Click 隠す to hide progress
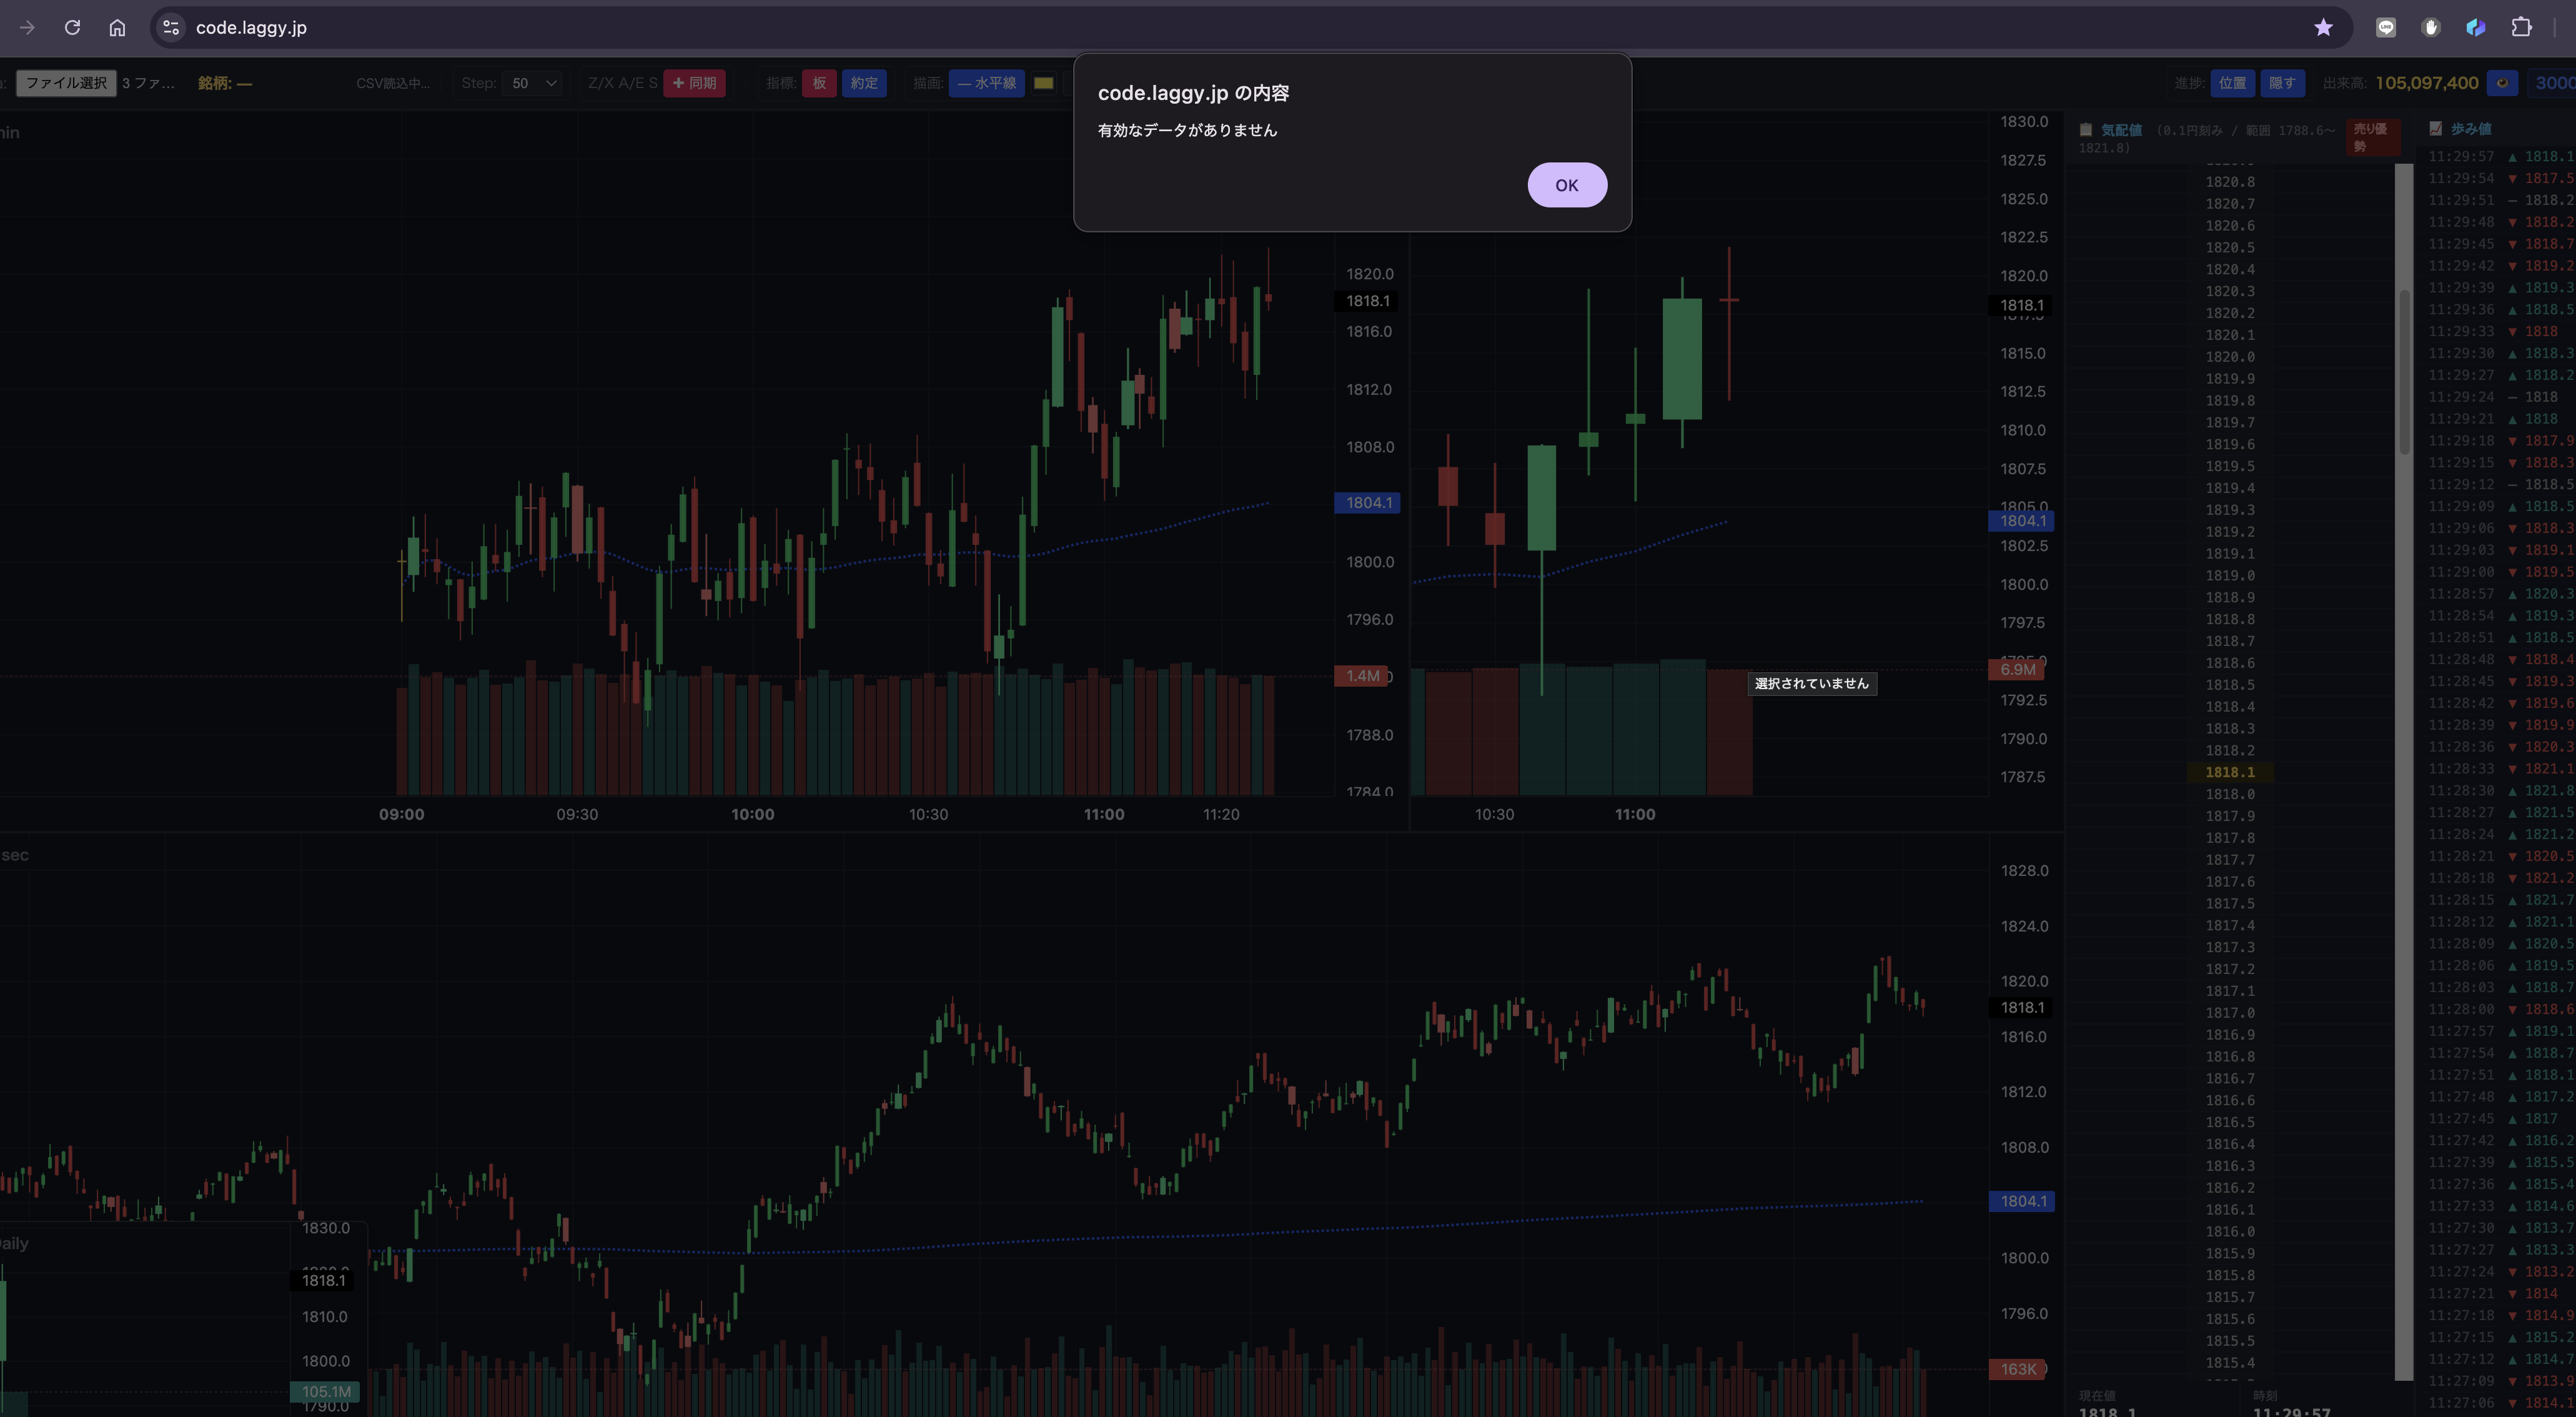The height and width of the screenshot is (1417, 2576). pyautogui.click(x=2282, y=83)
